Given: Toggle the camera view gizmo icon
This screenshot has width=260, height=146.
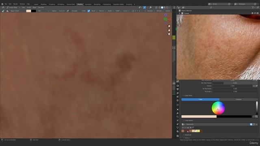Looking at the screenshot, I should point(169,34).
